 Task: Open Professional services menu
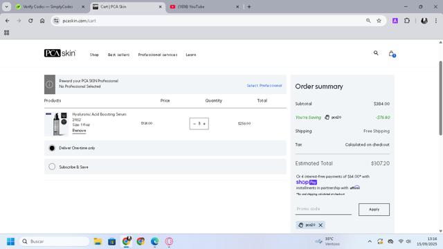click(158, 55)
